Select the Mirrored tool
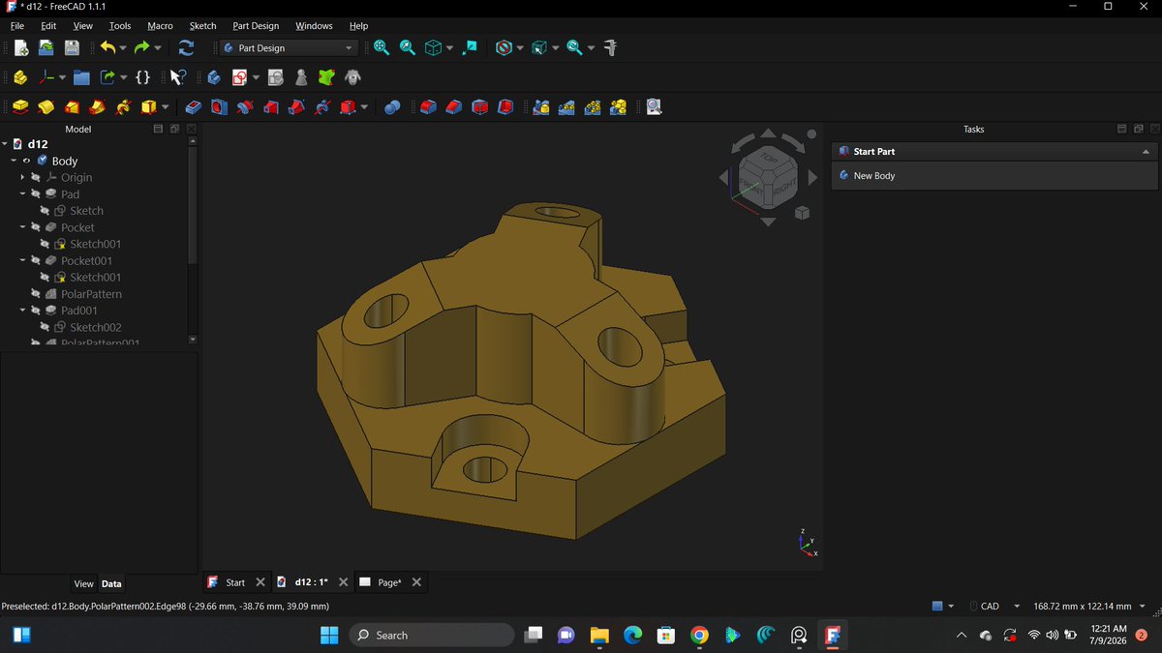This screenshot has height=653, width=1162. tap(540, 107)
